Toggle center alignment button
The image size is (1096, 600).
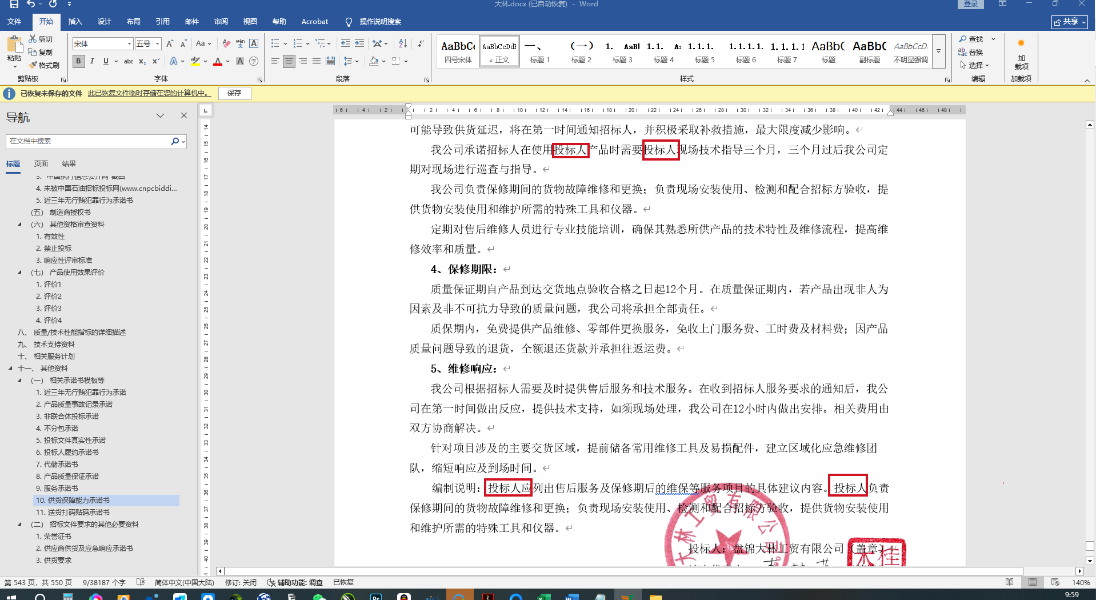coord(289,61)
